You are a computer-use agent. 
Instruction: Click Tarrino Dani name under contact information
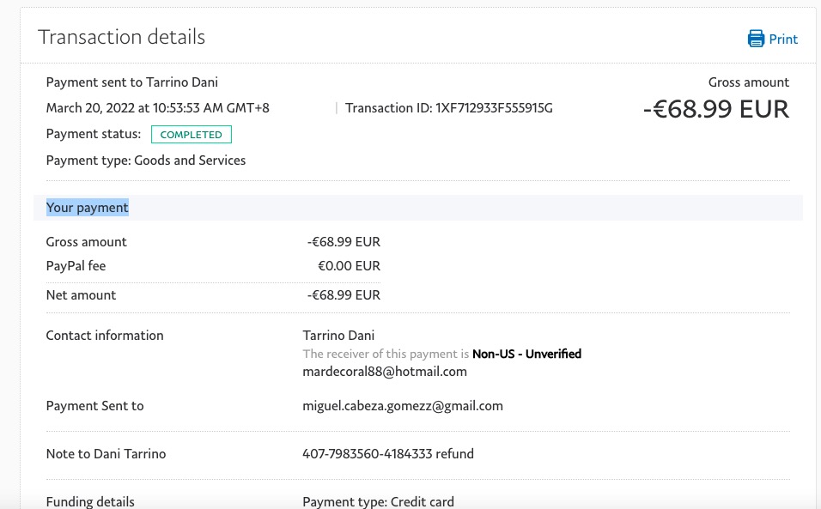coord(338,336)
